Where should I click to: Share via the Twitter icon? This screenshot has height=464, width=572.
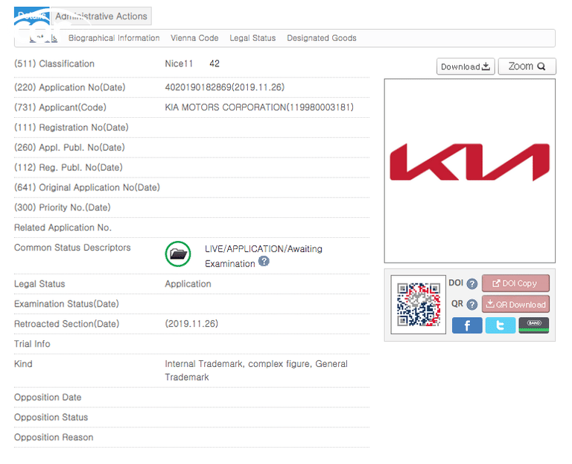pyautogui.click(x=500, y=325)
